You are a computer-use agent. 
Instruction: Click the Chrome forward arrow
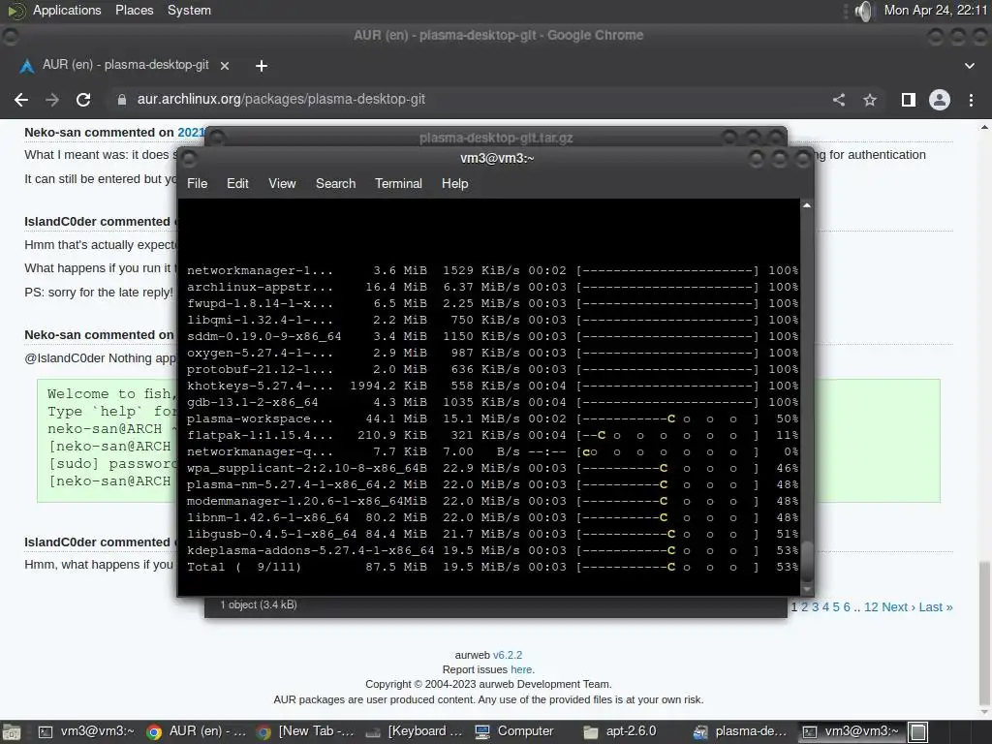tap(52, 100)
